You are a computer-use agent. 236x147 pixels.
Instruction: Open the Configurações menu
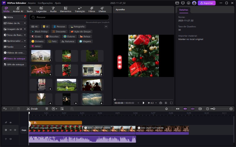click(45, 3)
